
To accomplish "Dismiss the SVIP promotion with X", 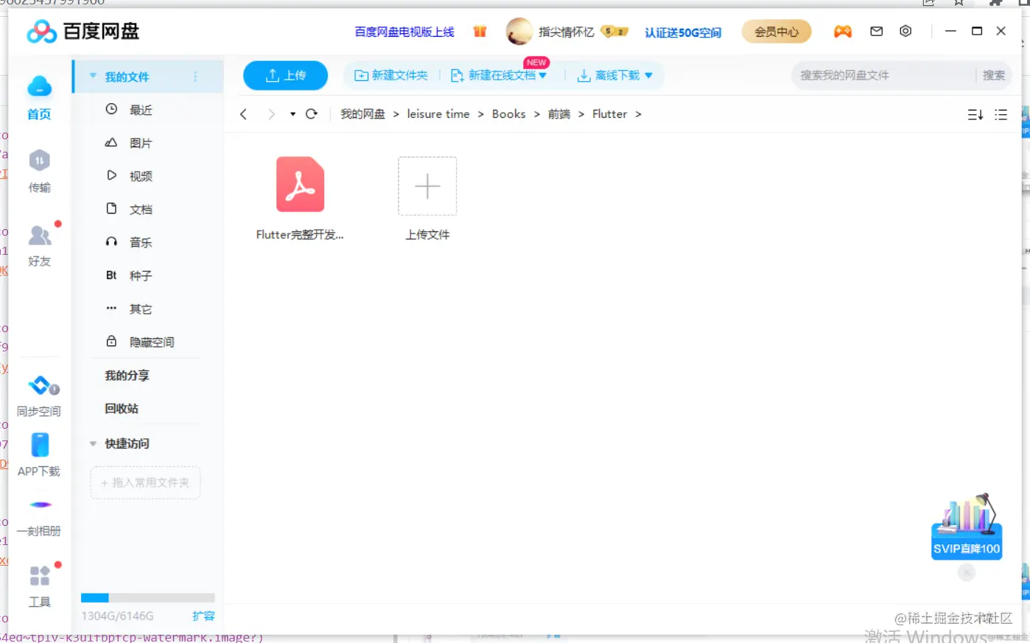I will [967, 572].
